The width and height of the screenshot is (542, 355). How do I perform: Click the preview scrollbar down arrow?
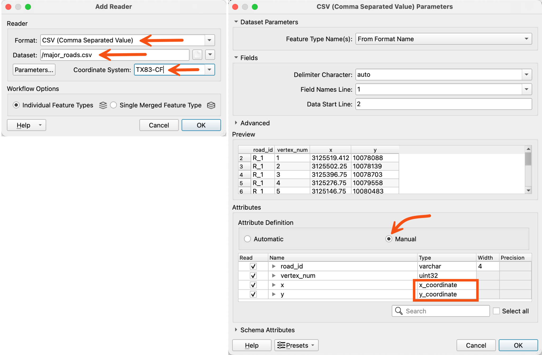coord(528,190)
